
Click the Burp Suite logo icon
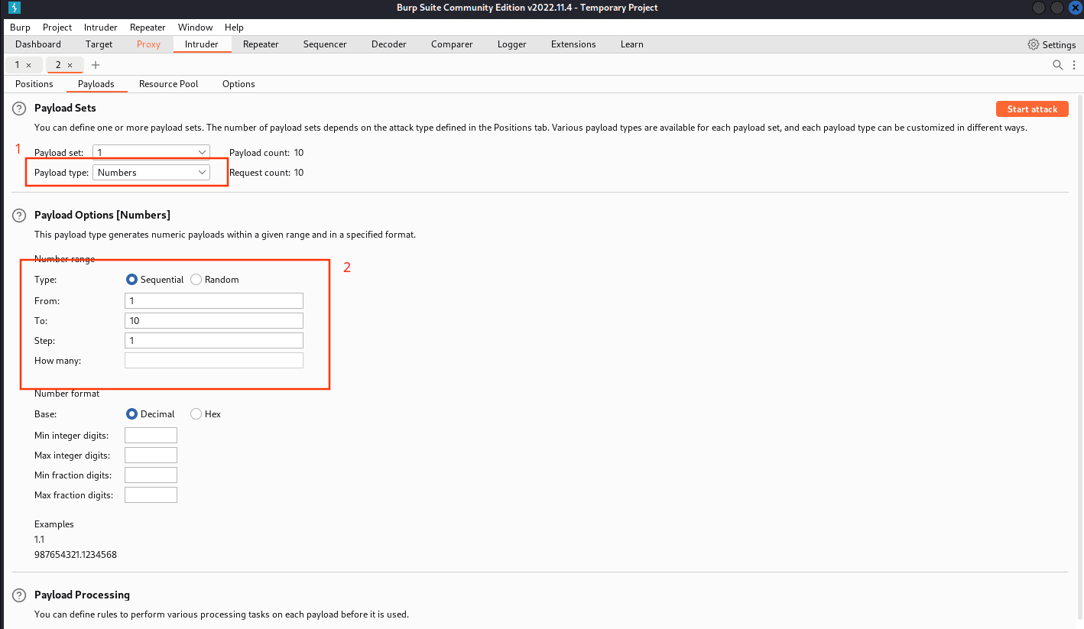[x=15, y=8]
